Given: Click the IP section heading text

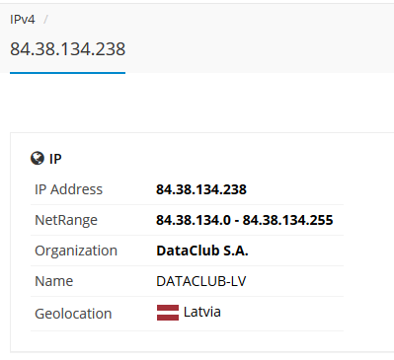Looking at the screenshot, I should tap(55, 159).
